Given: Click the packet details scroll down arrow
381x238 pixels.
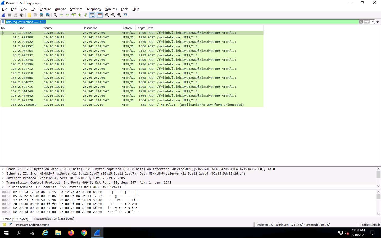Looking at the screenshot, I should 378,186.
